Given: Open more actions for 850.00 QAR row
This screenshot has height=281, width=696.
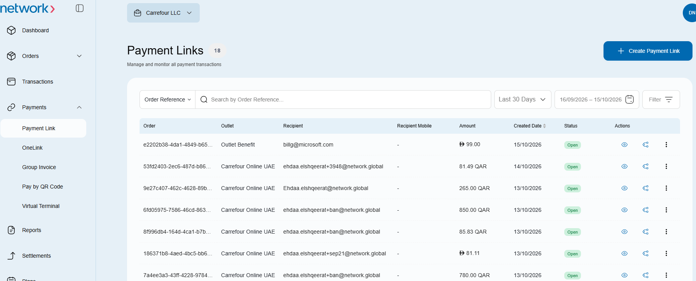Looking at the screenshot, I should [x=666, y=210].
